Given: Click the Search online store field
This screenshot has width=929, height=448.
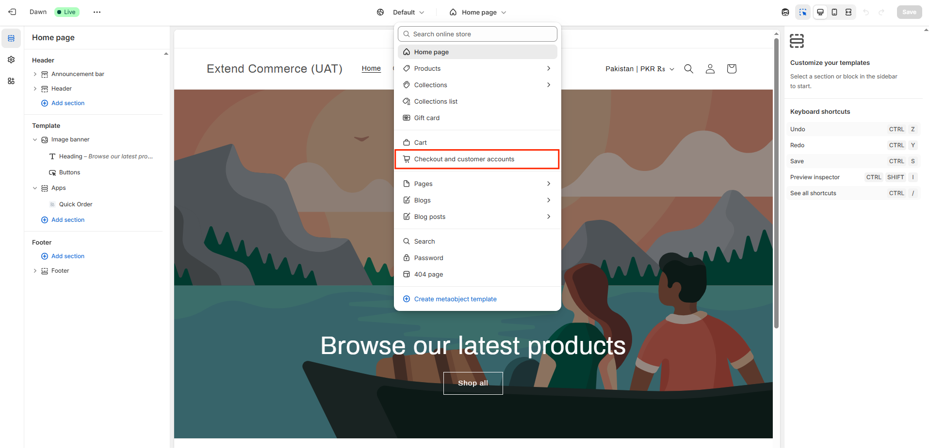Looking at the screenshot, I should [x=477, y=34].
